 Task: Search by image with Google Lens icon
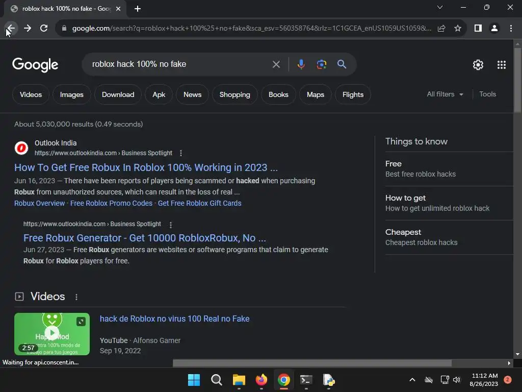(321, 64)
